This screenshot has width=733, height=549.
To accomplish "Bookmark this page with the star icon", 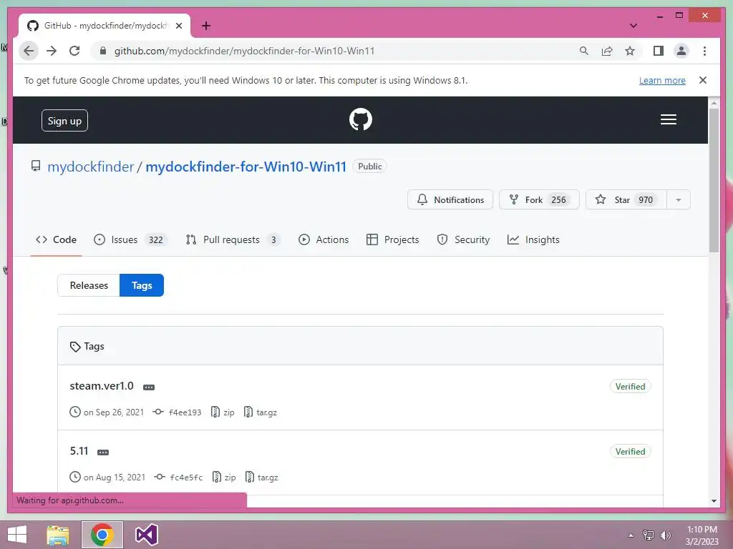I will coord(630,51).
